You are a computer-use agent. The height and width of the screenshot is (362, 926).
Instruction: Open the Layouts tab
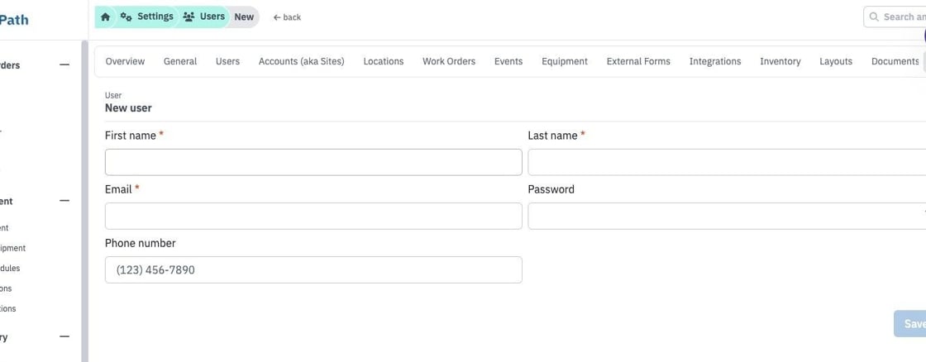pos(836,61)
